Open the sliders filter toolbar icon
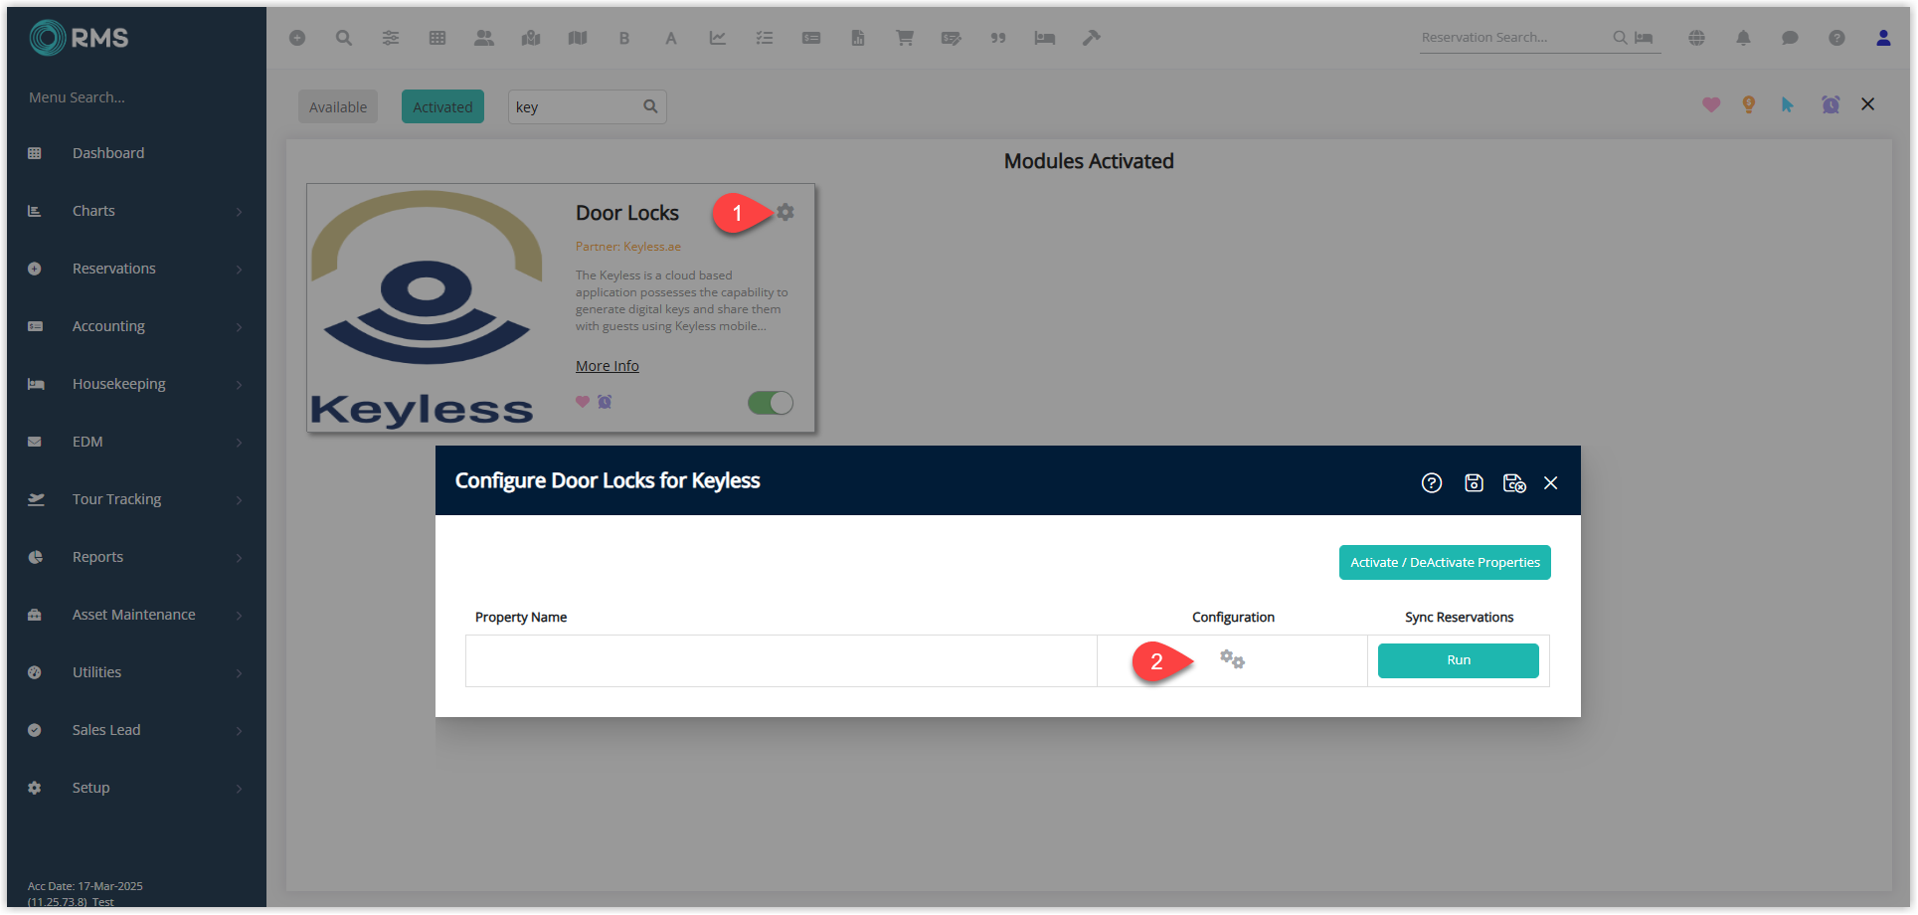The height and width of the screenshot is (915, 1918). tap(391, 38)
